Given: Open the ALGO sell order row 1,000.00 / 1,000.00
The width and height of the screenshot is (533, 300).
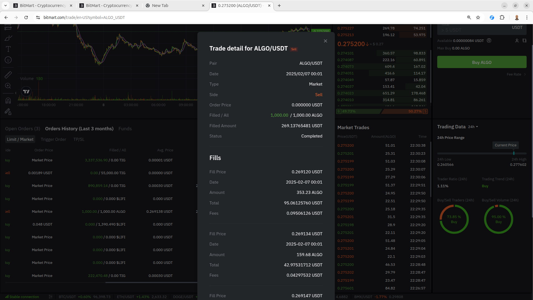Looking at the screenshot, I should click(x=101, y=211).
